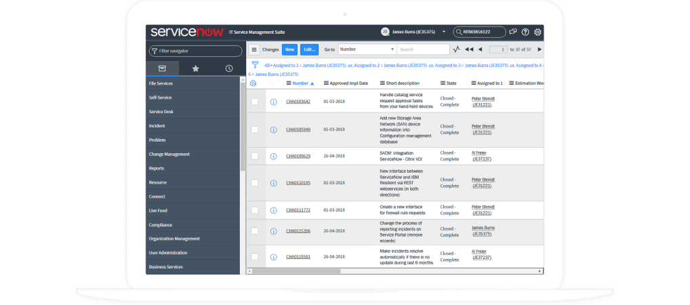Select checkbox for CHA0109629

(254, 157)
